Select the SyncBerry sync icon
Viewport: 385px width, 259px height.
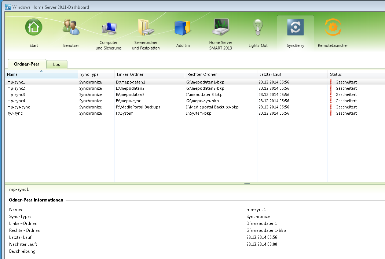[296, 27]
